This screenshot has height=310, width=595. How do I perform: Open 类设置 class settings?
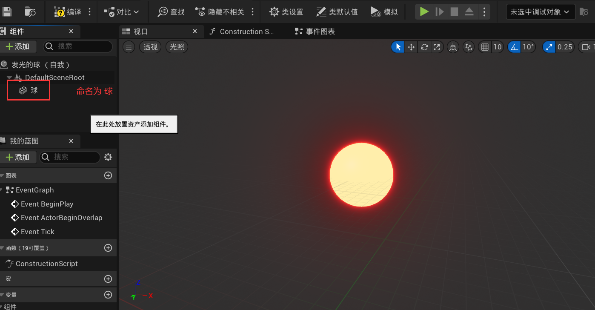286,12
